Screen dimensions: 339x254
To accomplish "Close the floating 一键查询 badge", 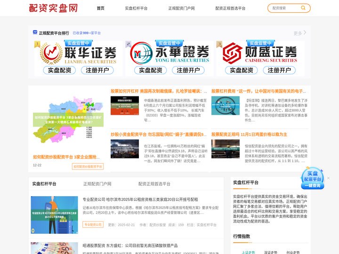I will pos(329,178).
